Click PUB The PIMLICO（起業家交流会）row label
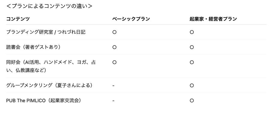Screen dimensions: 270x113 click(x=43, y=100)
